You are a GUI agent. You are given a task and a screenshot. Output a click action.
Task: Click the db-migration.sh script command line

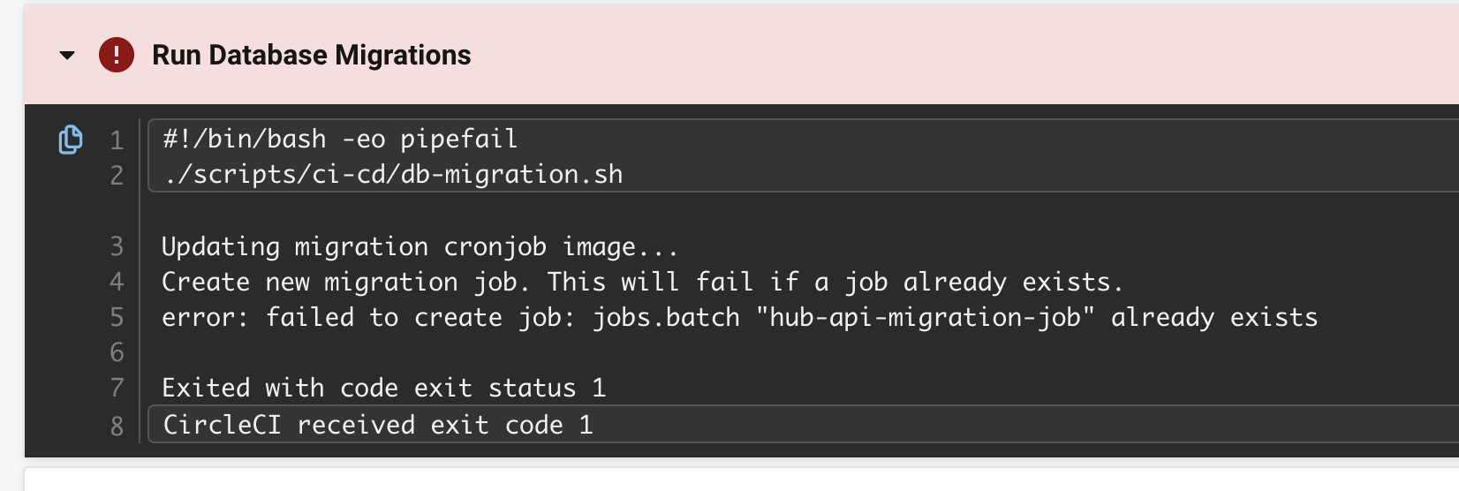pos(393,174)
